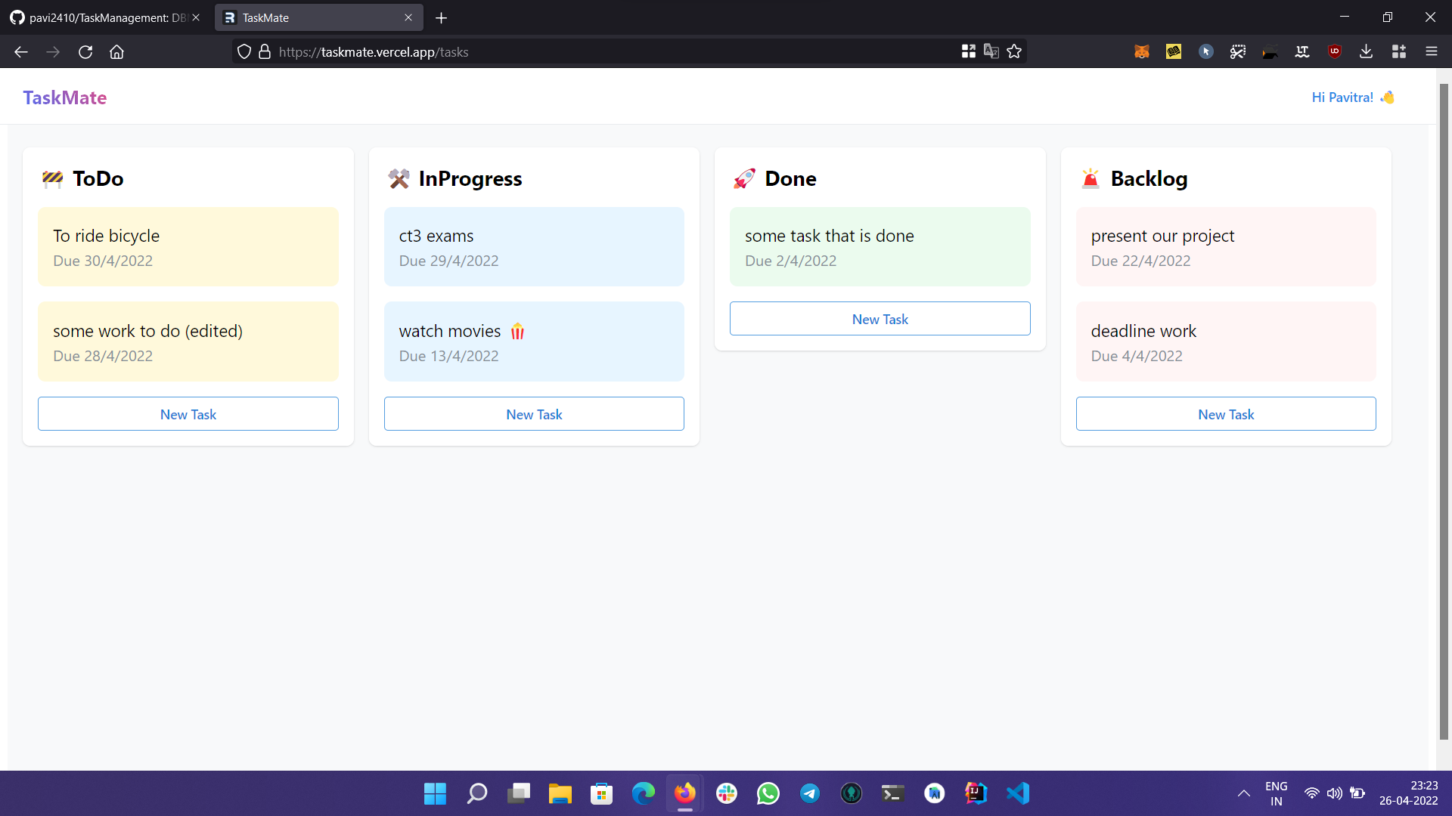Click MetaMask fox extension icon

1142,51
